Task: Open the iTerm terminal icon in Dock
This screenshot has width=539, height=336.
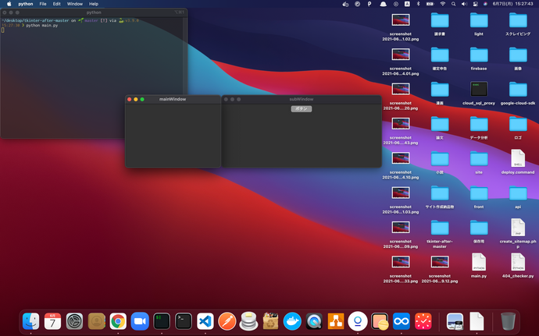Action: point(162,322)
